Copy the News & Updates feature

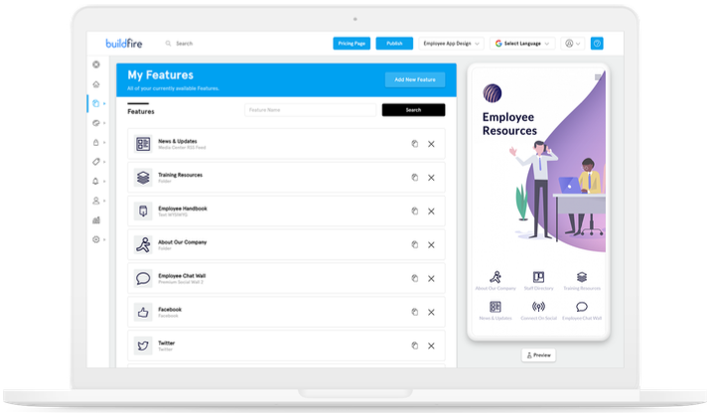click(415, 144)
